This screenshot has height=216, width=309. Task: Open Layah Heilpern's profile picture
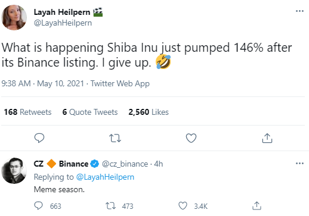tap(14, 17)
